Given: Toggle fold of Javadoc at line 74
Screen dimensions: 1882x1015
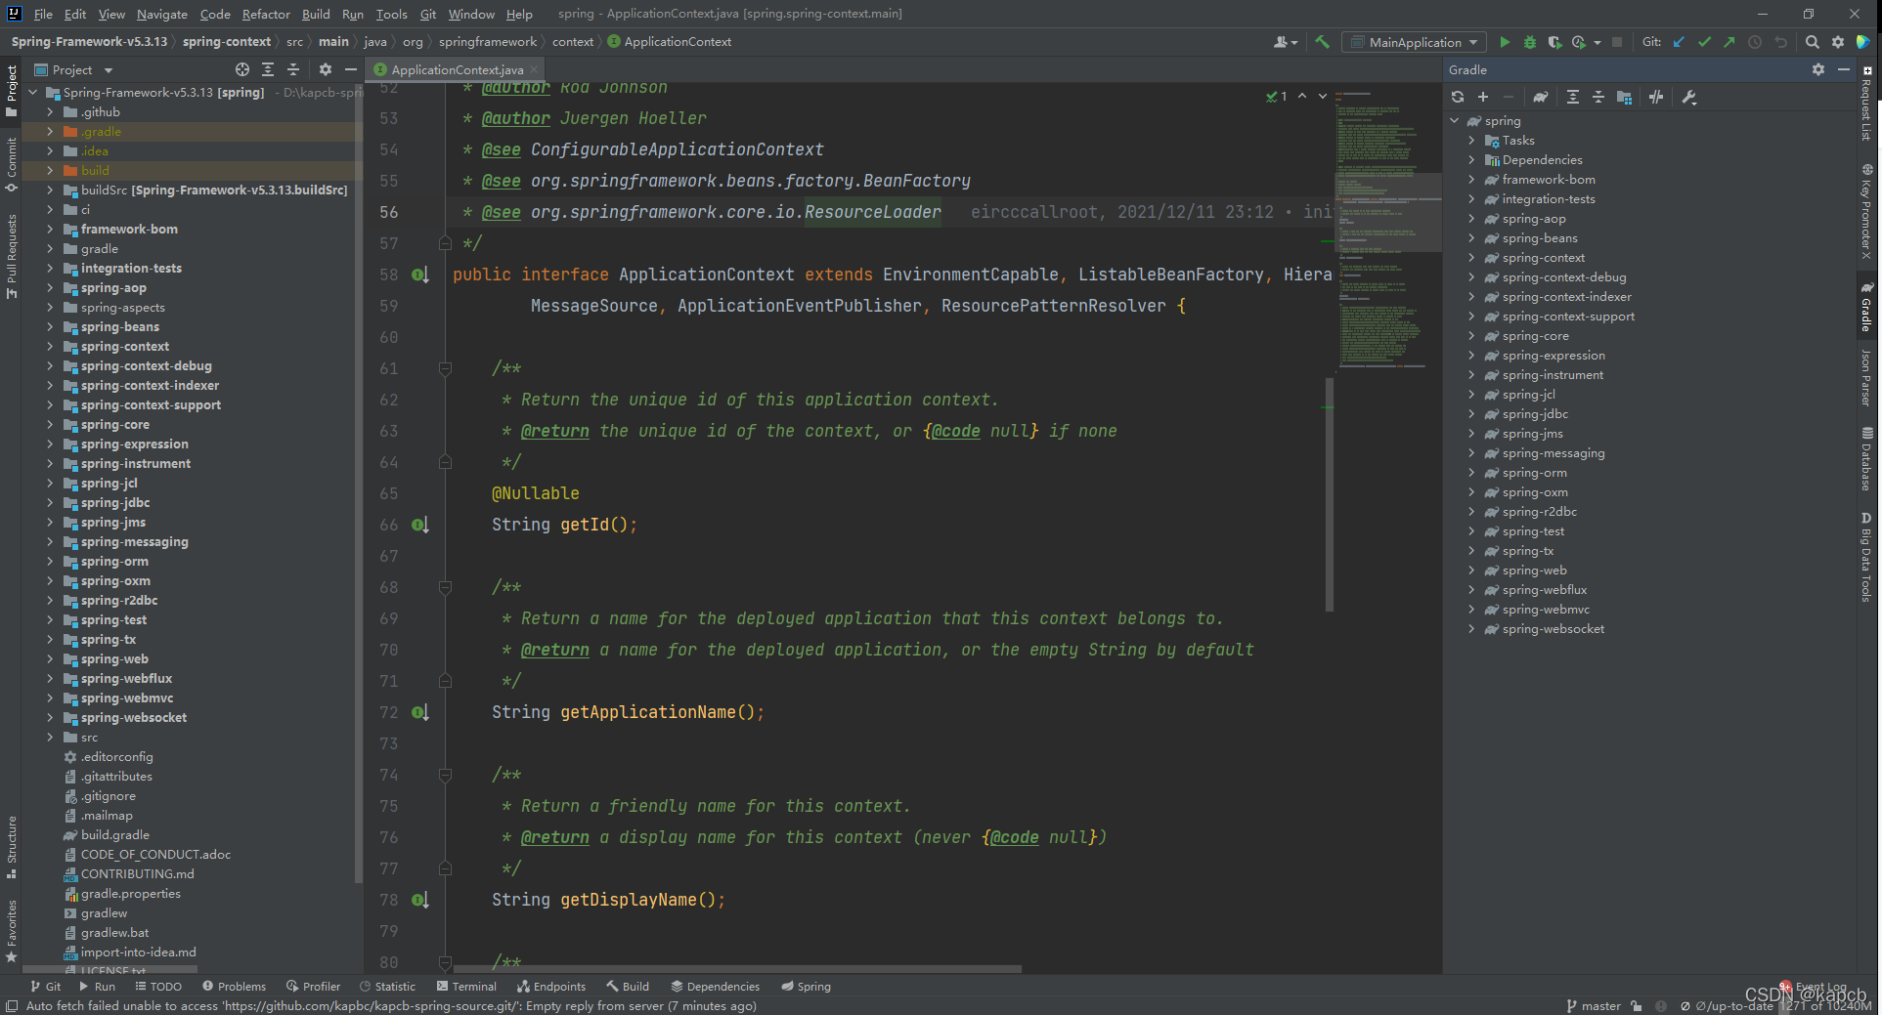Looking at the screenshot, I should pyautogui.click(x=445, y=775).
